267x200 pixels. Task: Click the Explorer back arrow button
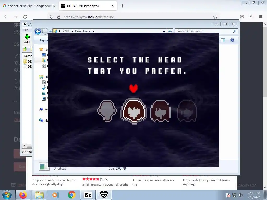(x=38, y=31)
